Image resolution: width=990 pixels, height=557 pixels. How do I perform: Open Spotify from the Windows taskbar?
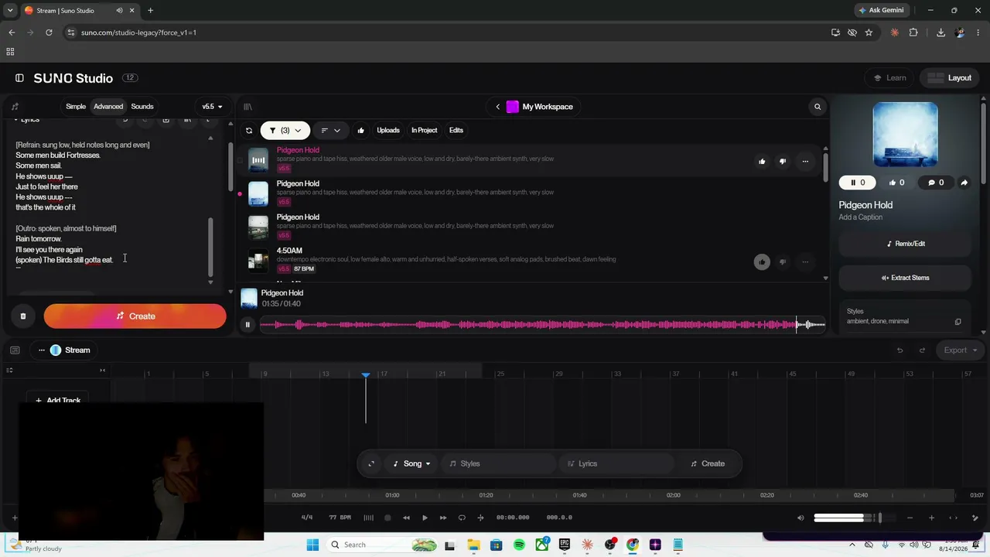(519, 545)
